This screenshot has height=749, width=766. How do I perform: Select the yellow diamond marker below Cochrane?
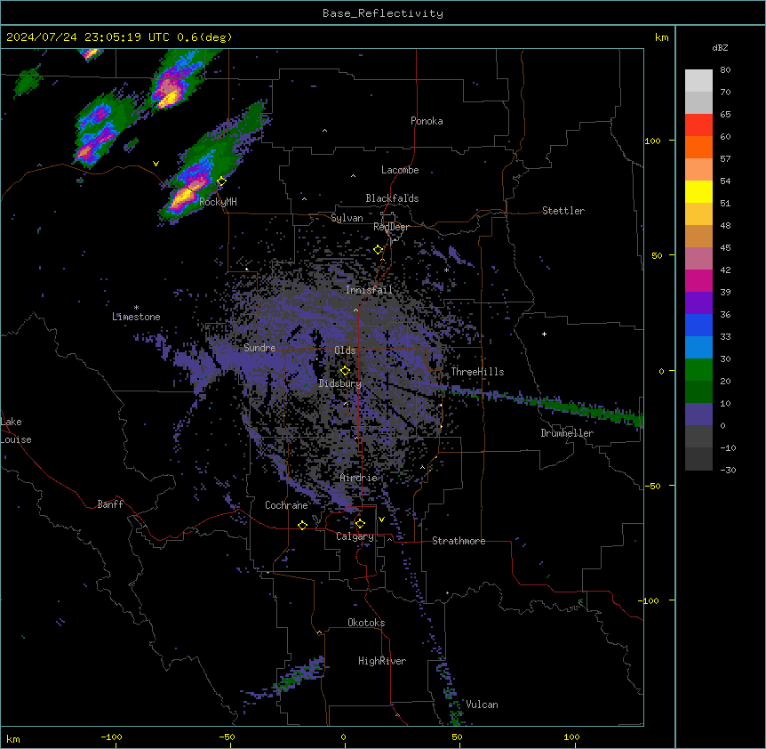302,525
